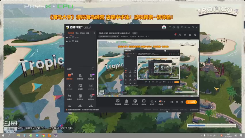The height and width of the screenshot is (138, 245).
Task: Open the gift box icon with red dot
Action: click(175, 35)
